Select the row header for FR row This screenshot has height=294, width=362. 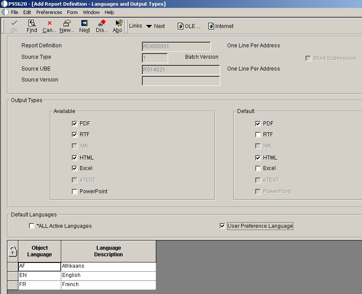pos(13,285)
